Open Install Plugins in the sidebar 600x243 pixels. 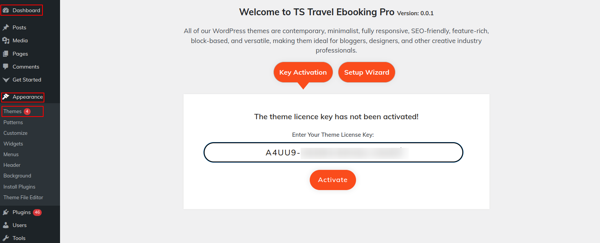(x=20, y=187)
